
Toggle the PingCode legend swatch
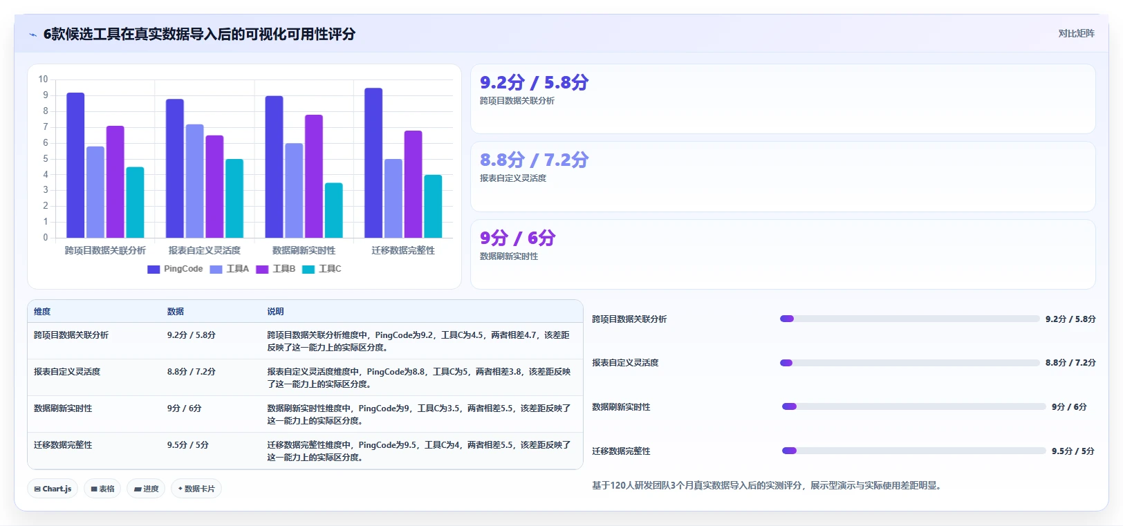[154, 270]
